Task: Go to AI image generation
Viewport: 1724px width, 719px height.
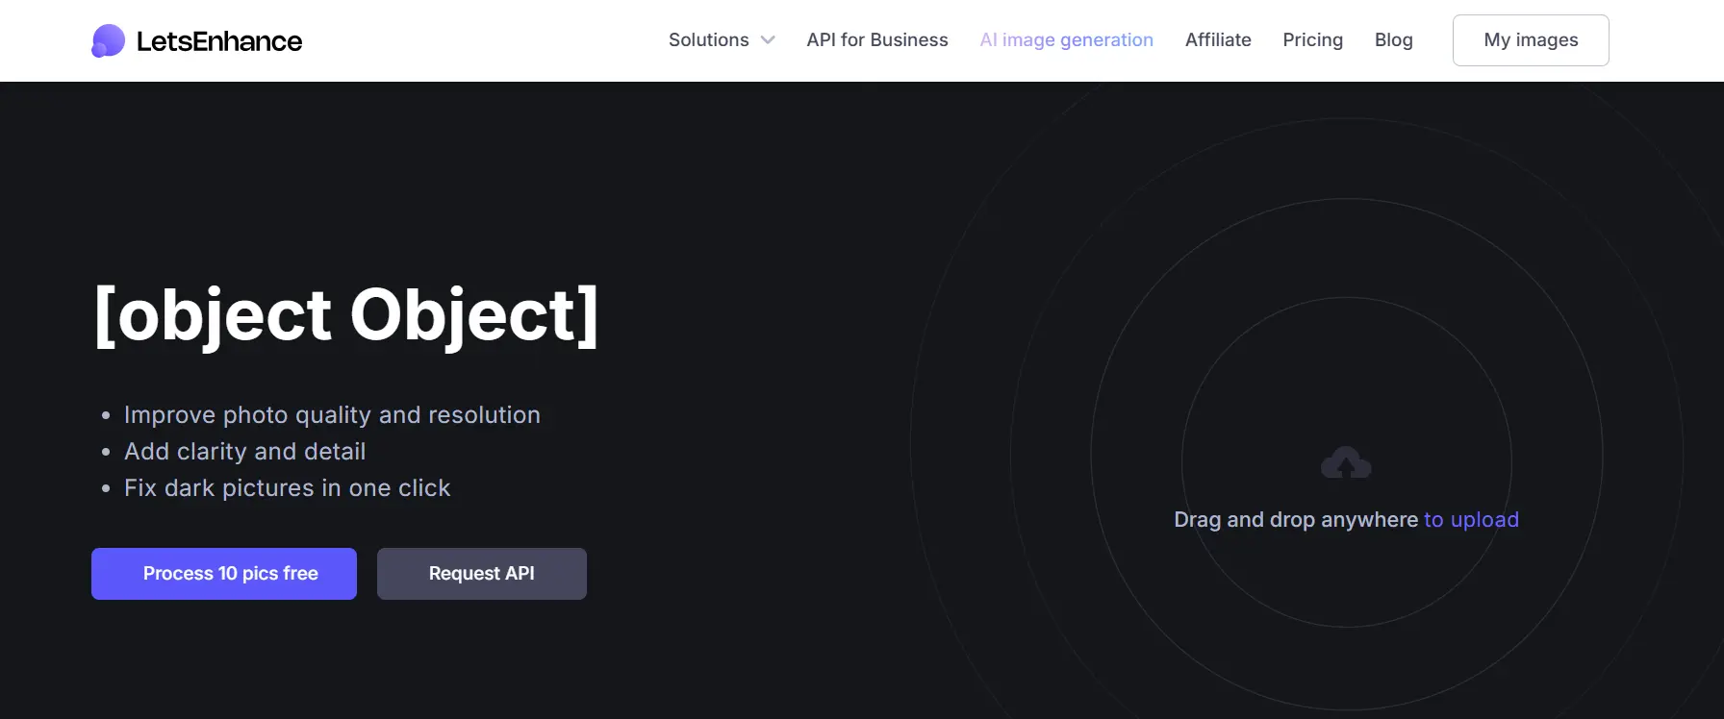Action: pyautogui.click(x=1066, y=40)
